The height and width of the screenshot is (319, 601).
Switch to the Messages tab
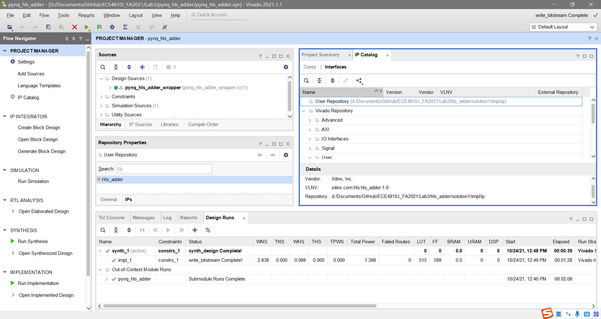(143, 218)
